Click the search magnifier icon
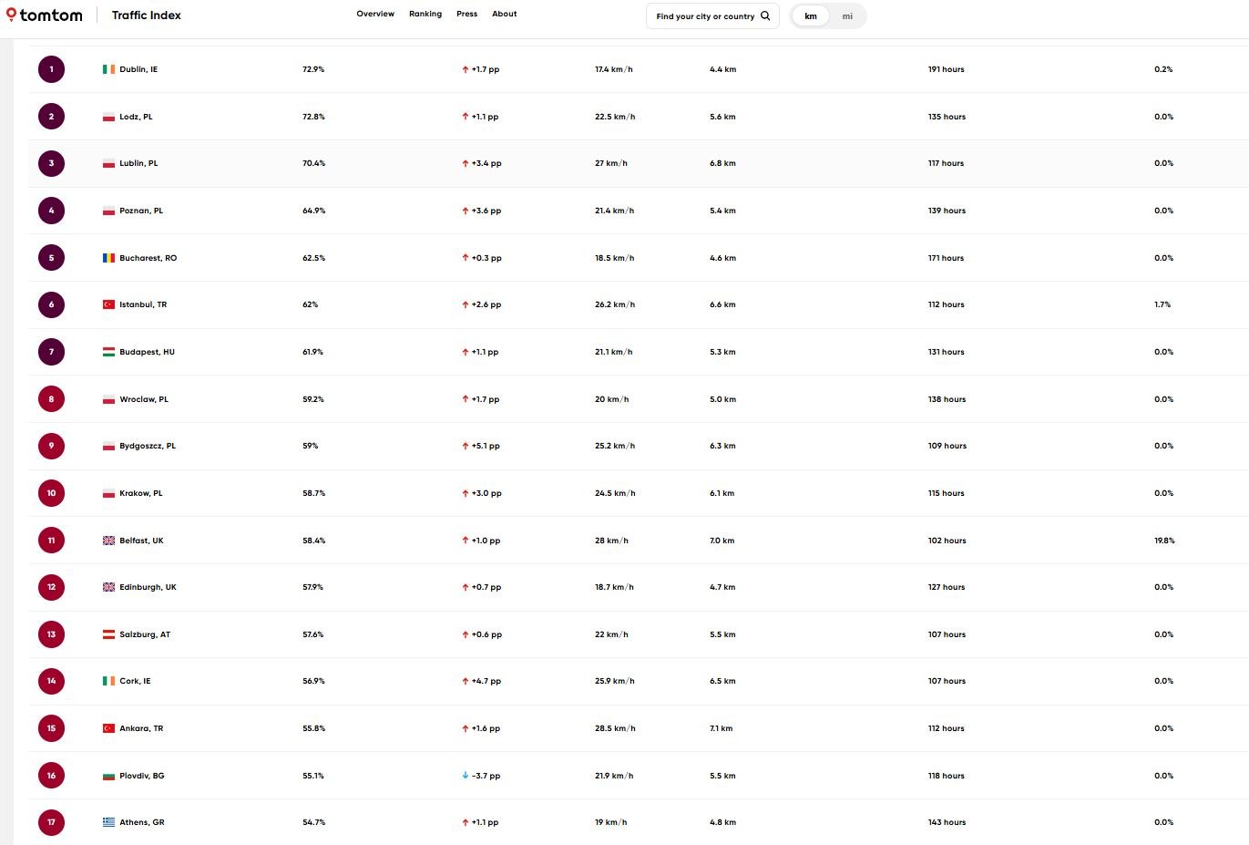1249x845 pixels. pyautogui.click(x=765, y=15)
